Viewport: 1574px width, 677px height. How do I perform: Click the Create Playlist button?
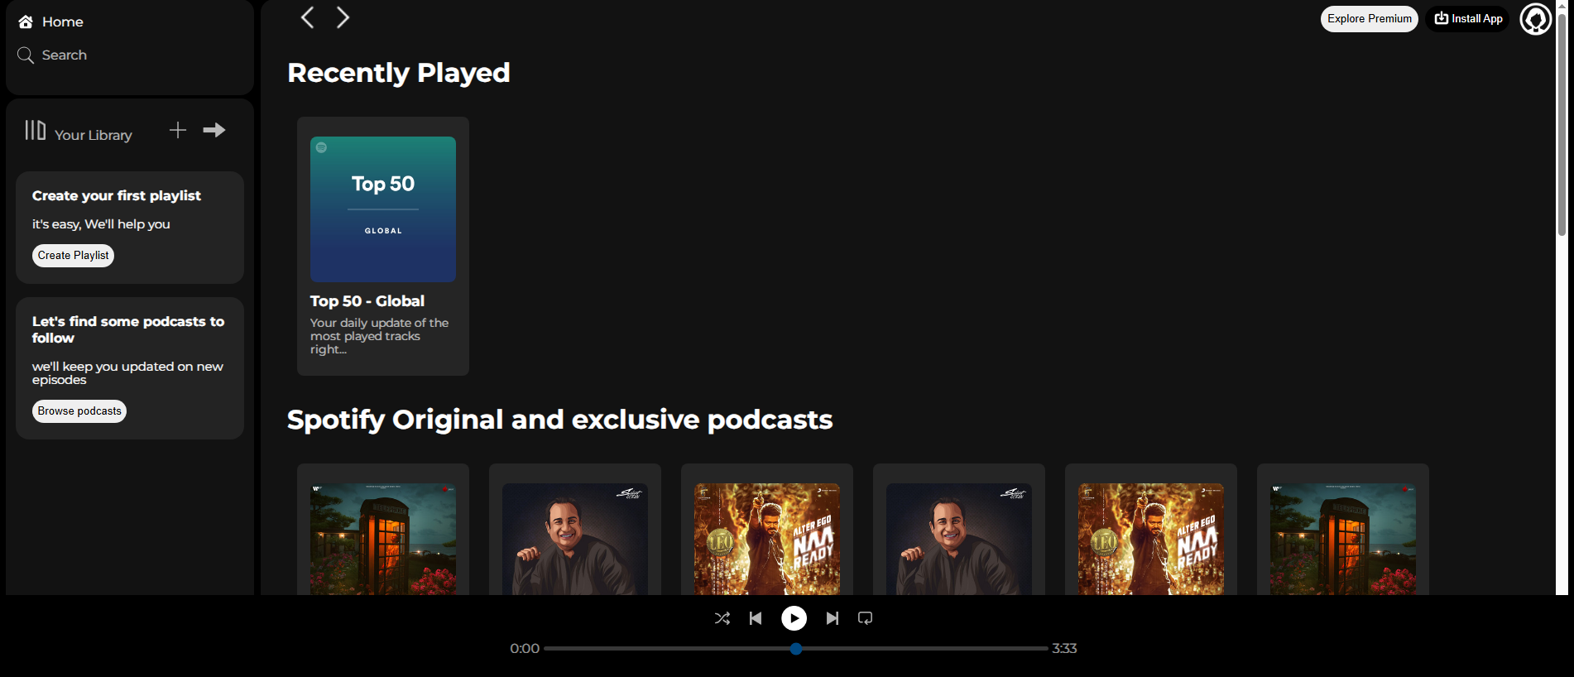pos(74,256)
